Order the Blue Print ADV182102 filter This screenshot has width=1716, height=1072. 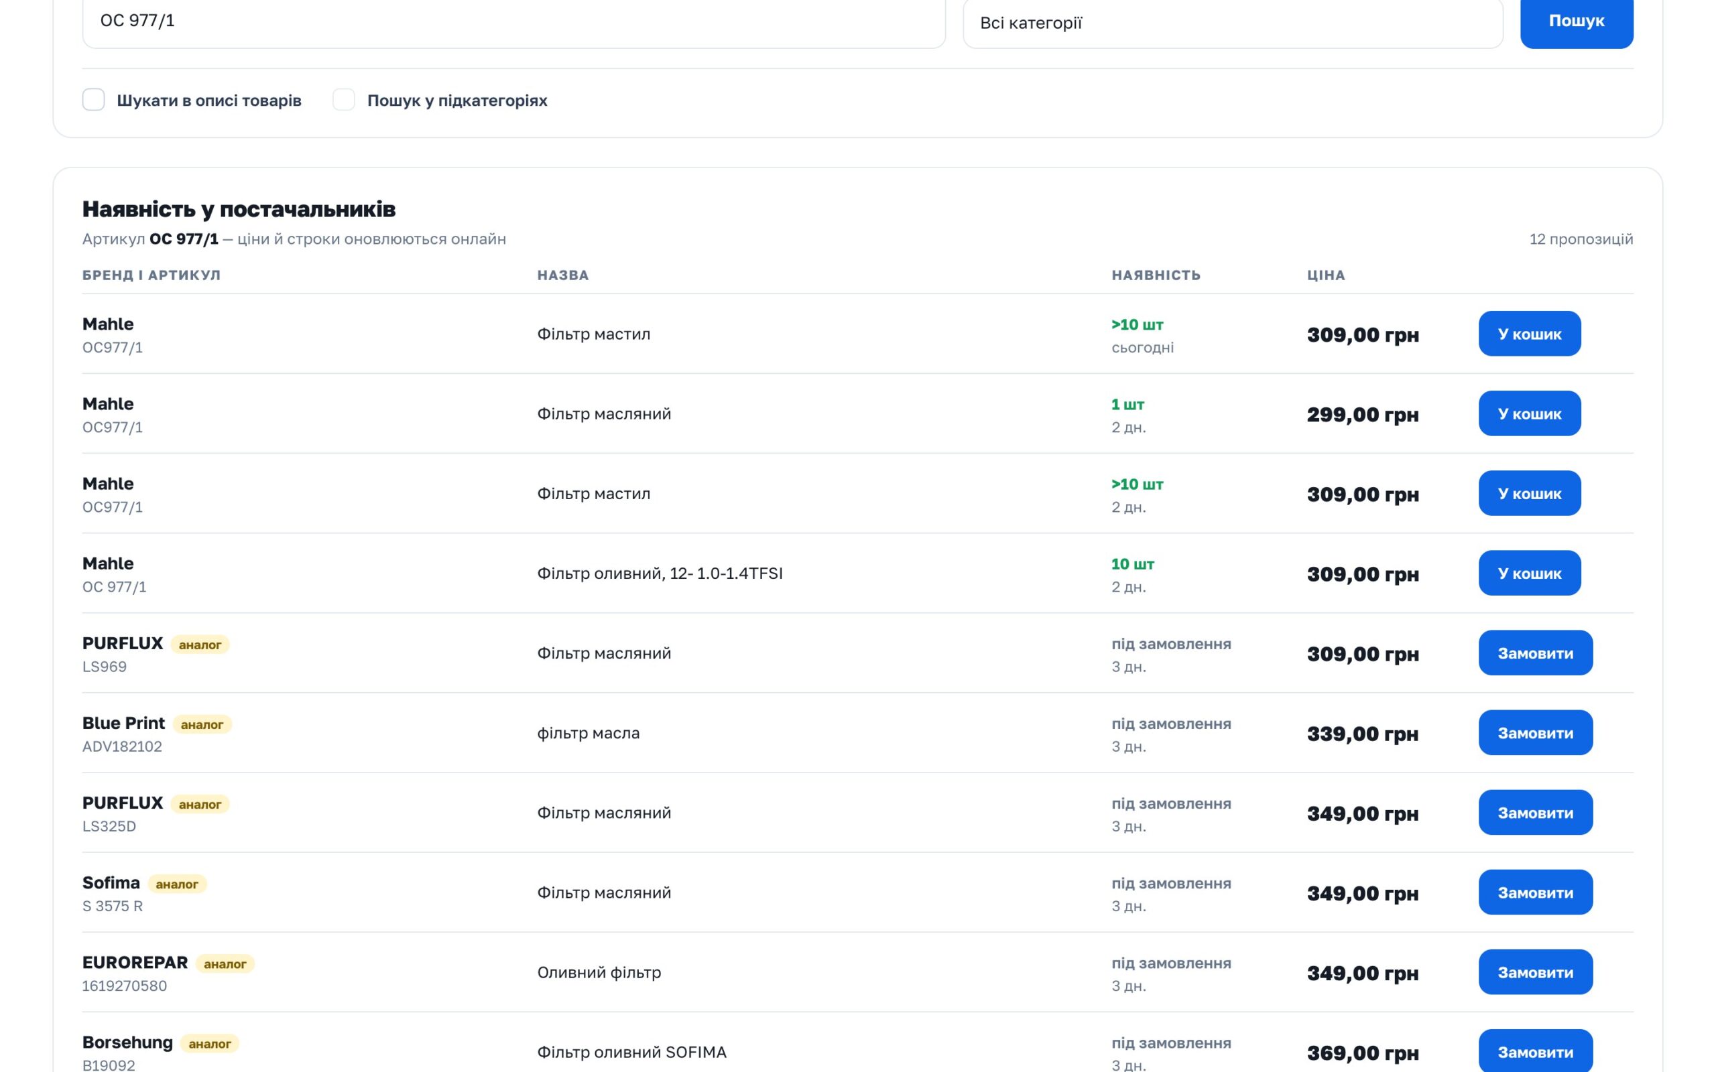tap(1535, 733)
